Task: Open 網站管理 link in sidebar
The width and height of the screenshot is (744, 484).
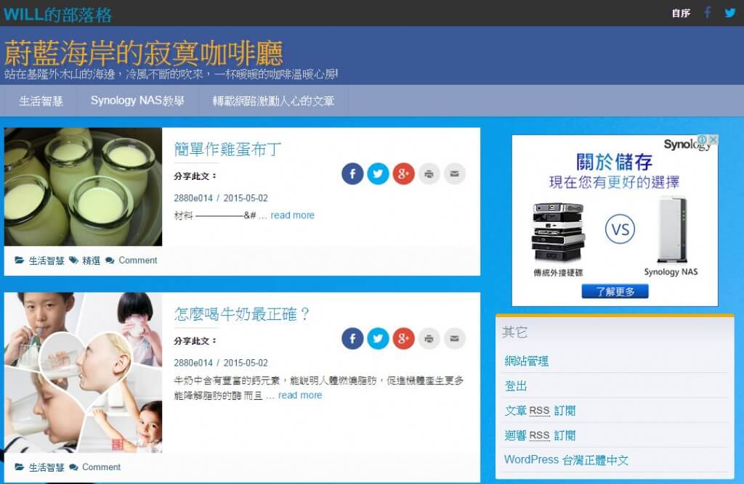Action: pos(527,361)
